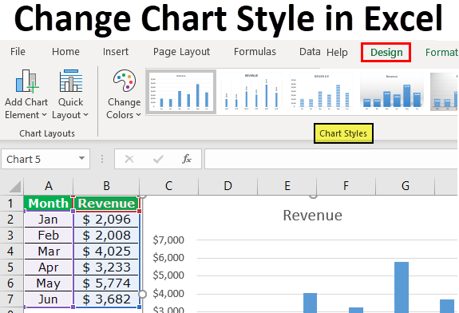Switch to the Data tab
Image resolution: width=459 pixels, height=313 pixels.
pos(310,52)
